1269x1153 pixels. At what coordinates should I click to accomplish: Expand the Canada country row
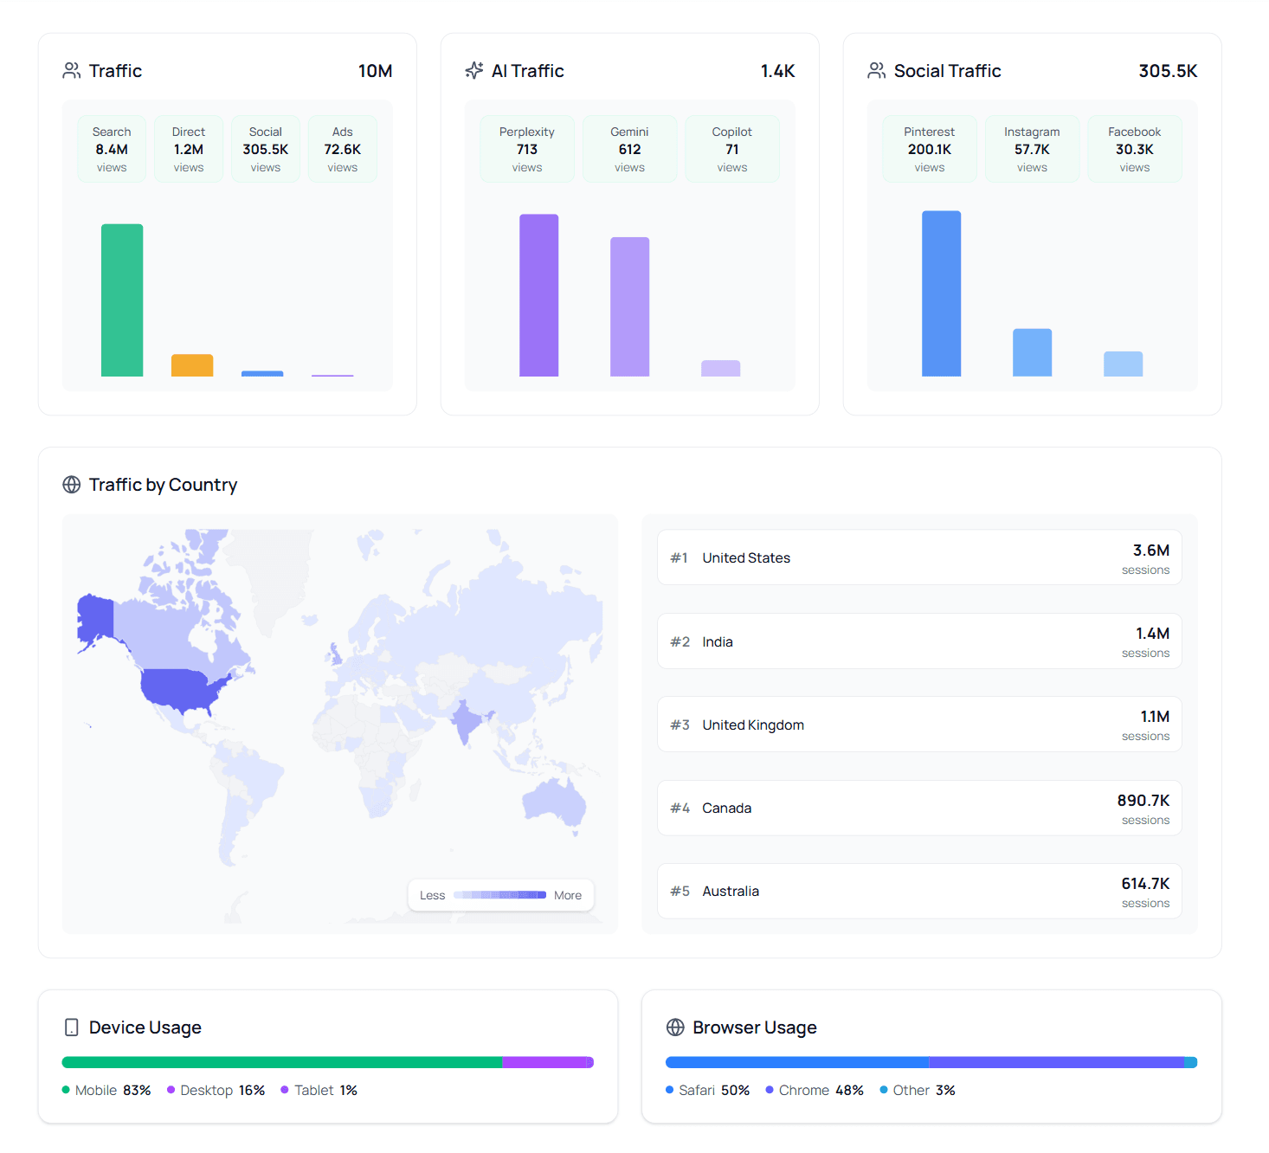919,808
